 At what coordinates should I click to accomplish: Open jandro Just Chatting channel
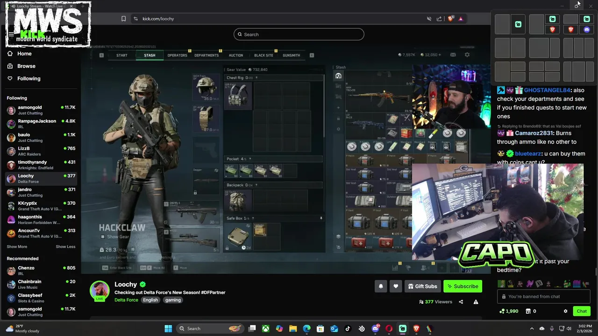(x=41, y=192)
